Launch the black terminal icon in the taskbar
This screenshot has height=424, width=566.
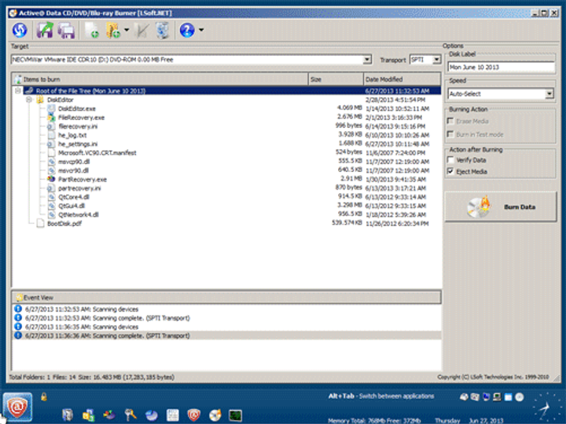coord(235,415)
